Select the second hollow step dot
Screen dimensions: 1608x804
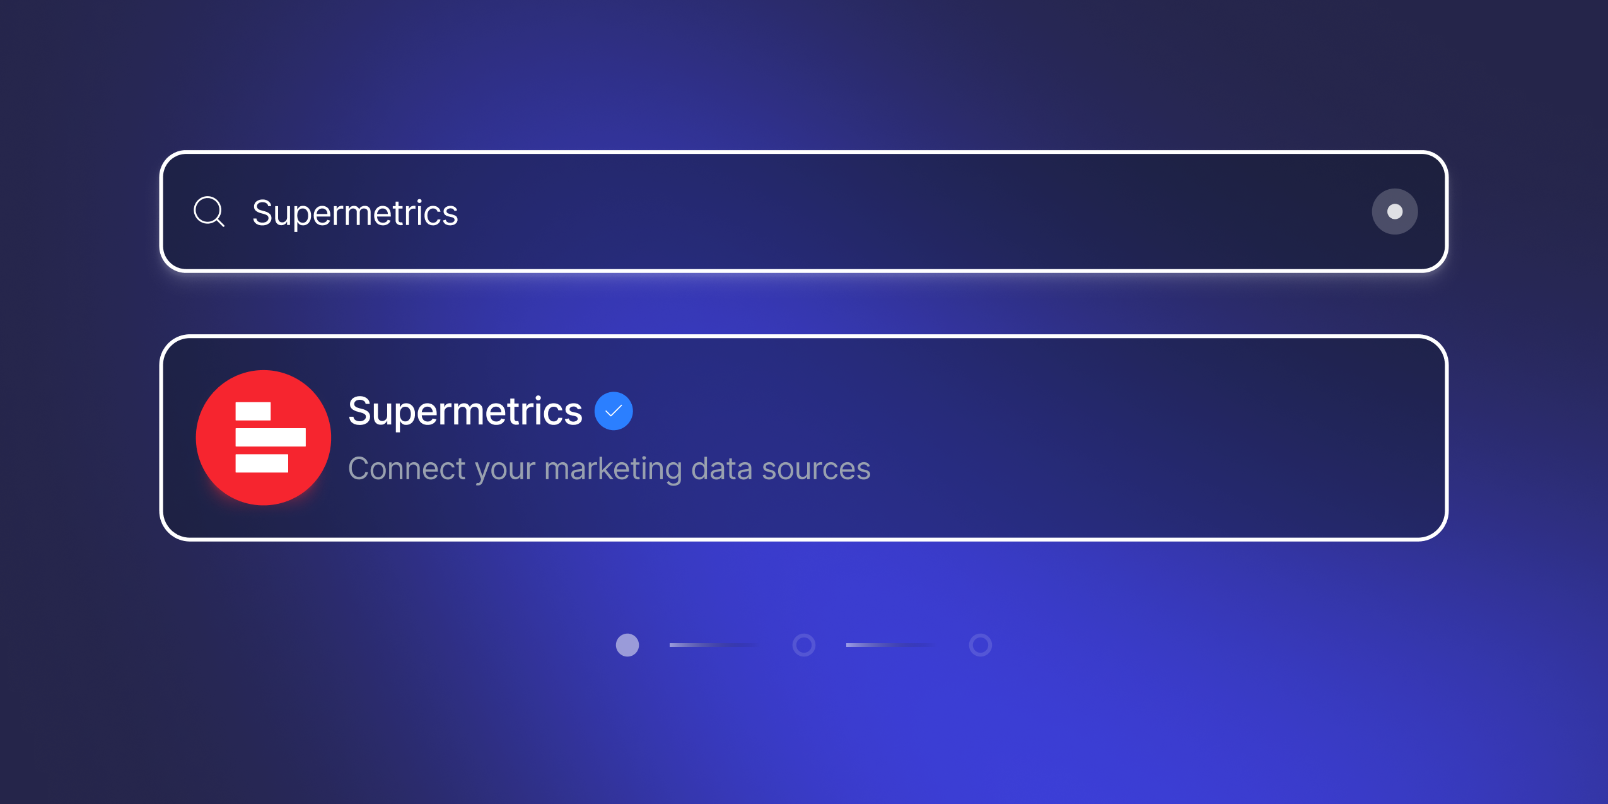(804, 645)
